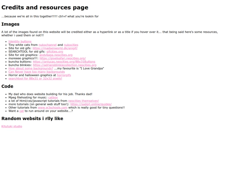Click 'to run around on your website...?' text
Viewport: 227px width, 170px height.
49,111
